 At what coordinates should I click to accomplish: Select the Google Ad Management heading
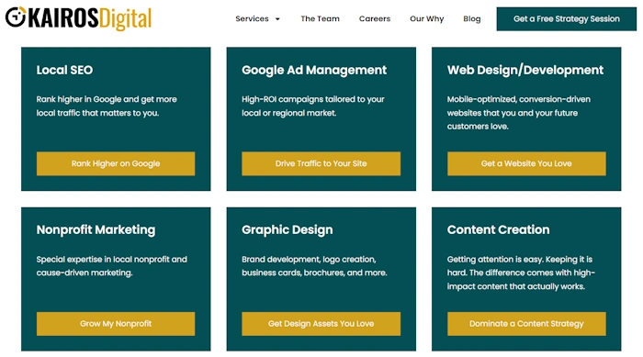314,71
